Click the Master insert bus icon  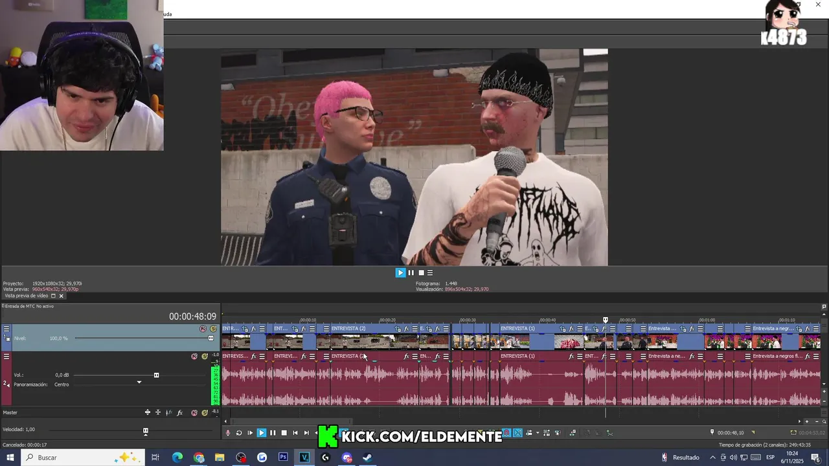coord(148,412)
